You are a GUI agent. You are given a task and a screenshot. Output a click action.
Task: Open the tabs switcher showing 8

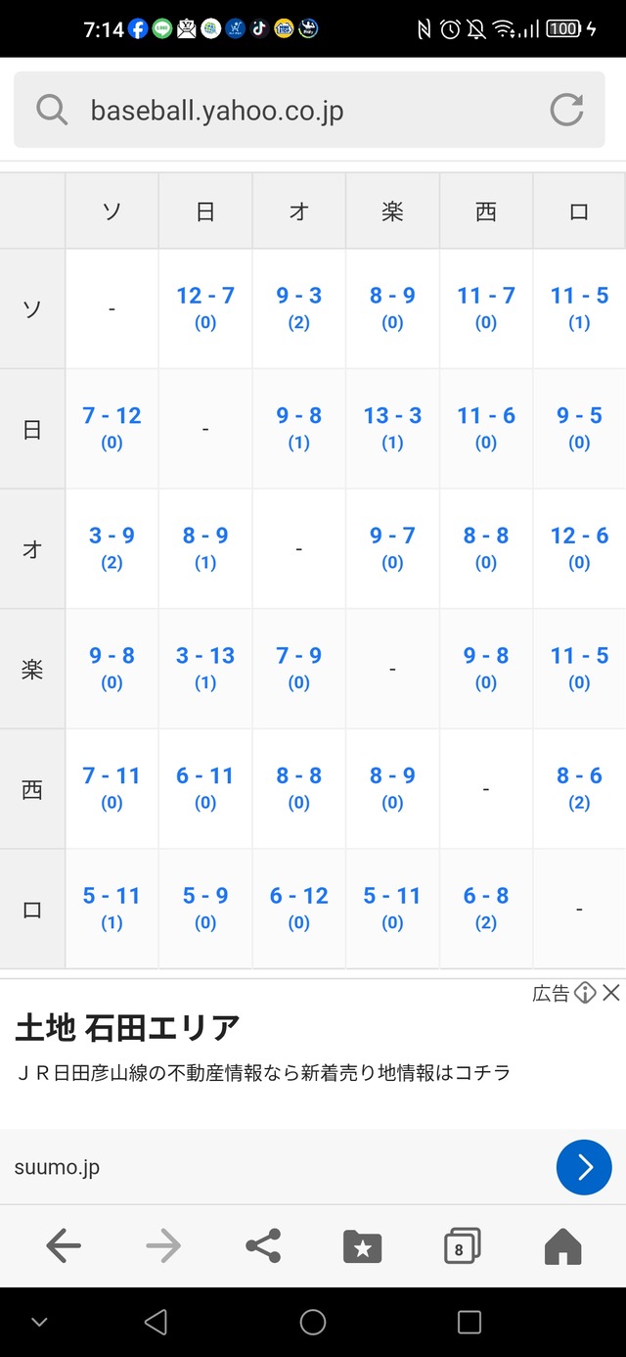pyautogui.click(x=462, y=1246)
